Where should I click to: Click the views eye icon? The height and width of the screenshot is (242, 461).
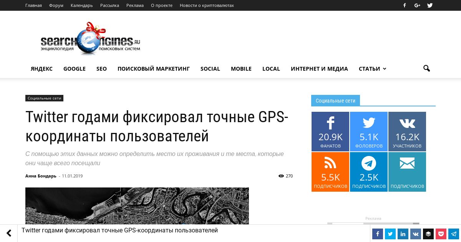coord(281,176)
